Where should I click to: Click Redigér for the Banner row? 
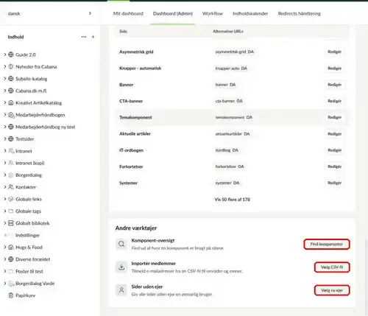click(x=335, y=85)
